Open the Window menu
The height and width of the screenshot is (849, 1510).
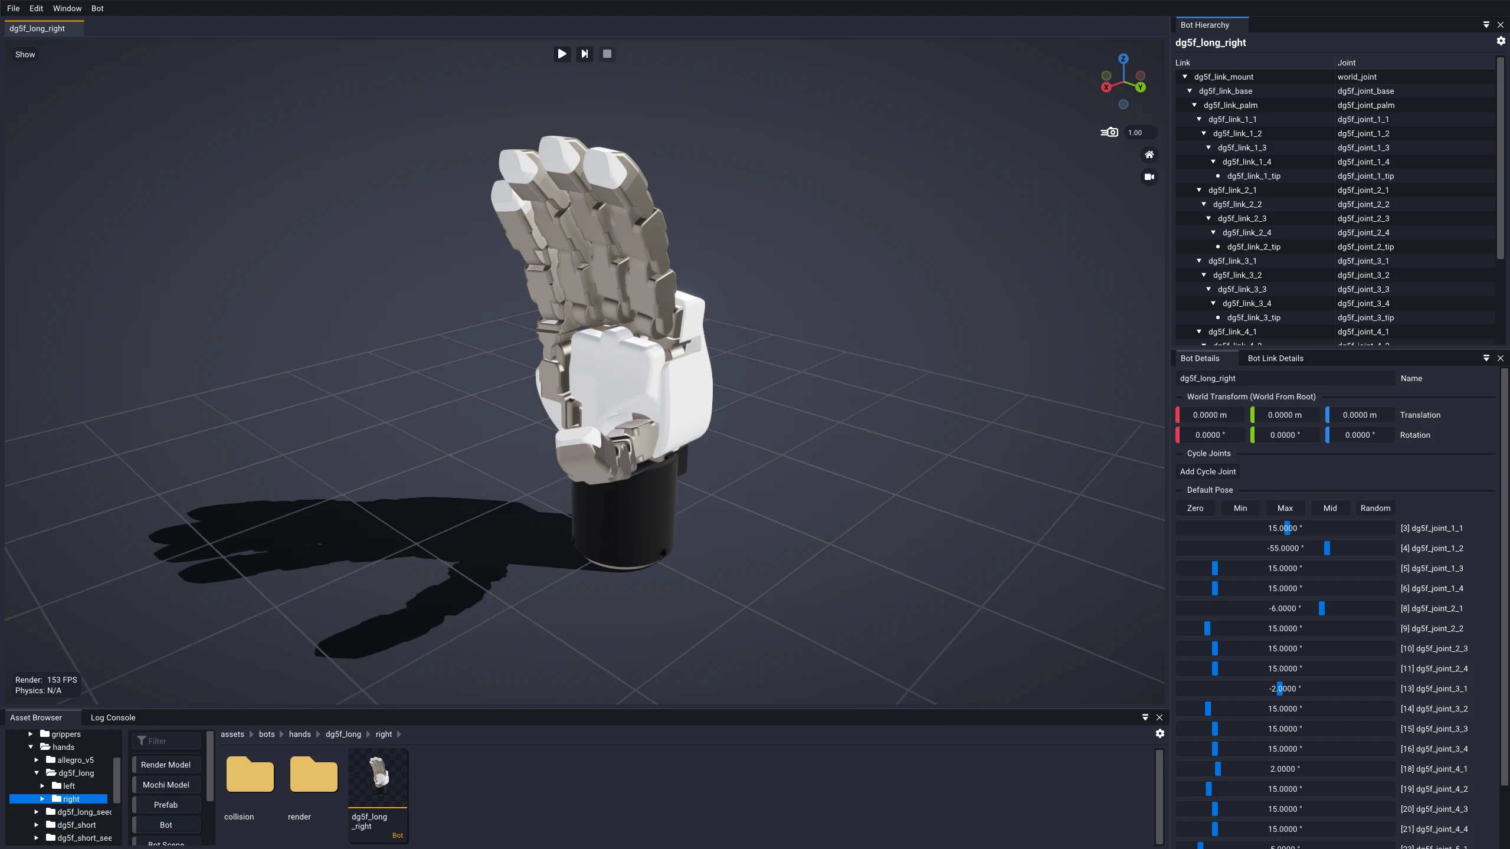[x=67, y=8]
